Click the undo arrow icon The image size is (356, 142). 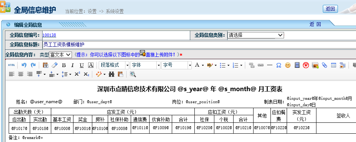(24, 65)
